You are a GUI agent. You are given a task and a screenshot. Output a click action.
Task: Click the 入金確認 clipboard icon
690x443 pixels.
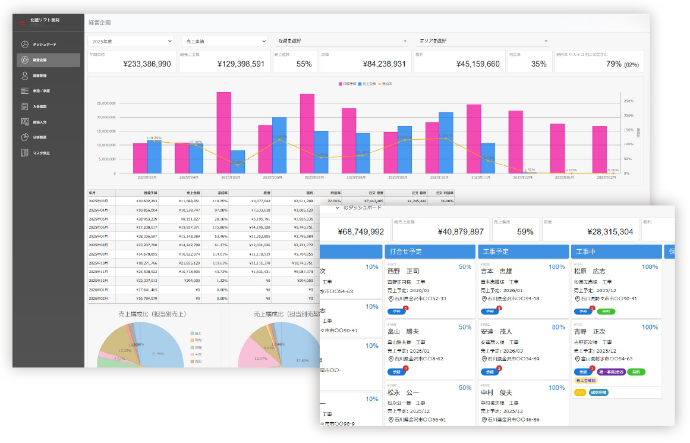25,106
